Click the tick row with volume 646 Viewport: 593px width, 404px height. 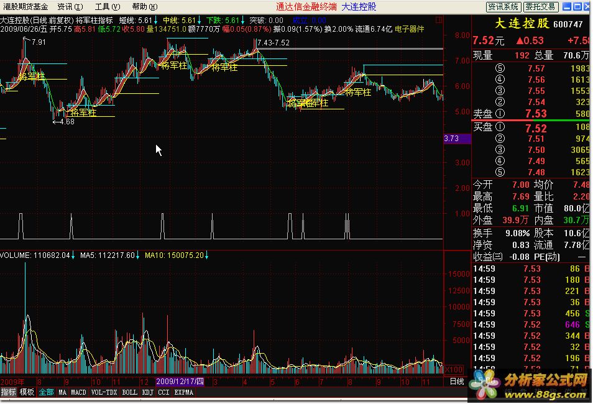click(x=531, y=324)
